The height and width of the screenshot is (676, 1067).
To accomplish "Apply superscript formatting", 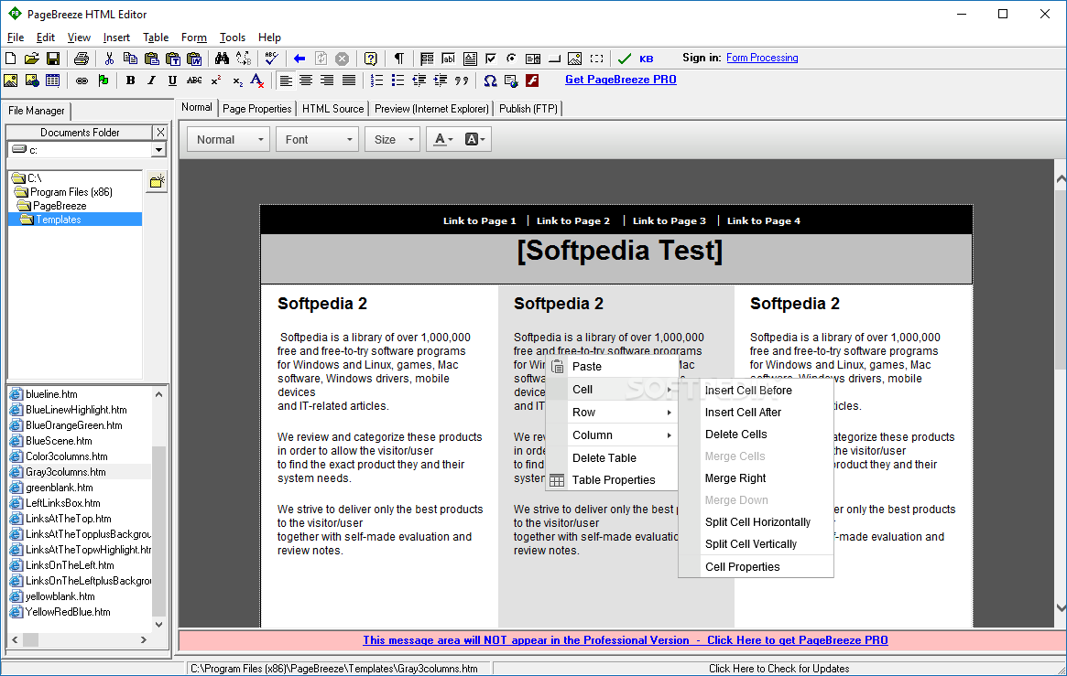I will 216,80.
